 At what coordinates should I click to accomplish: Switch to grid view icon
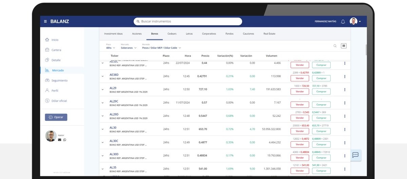[344, 46]
